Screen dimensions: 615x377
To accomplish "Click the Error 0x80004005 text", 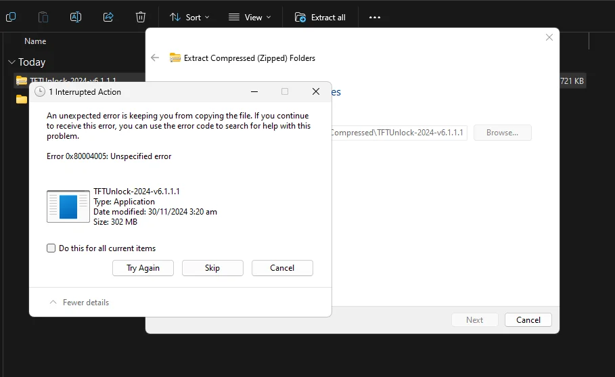I will point(109,156).
